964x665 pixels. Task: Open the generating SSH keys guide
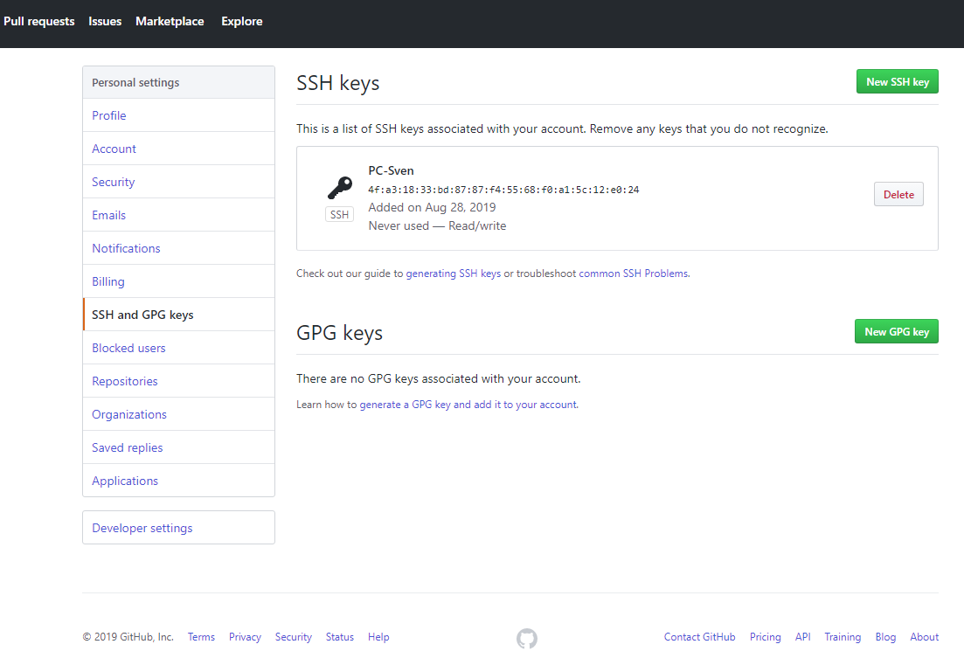pyautogui.click(x=453, y=274)
